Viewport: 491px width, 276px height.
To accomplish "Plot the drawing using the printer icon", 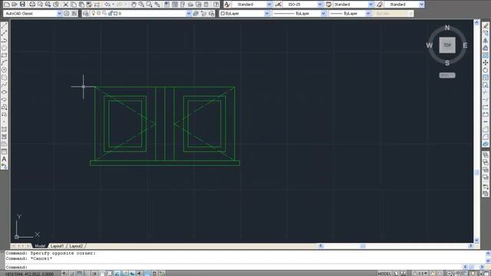I will click(x=32, y=5).
